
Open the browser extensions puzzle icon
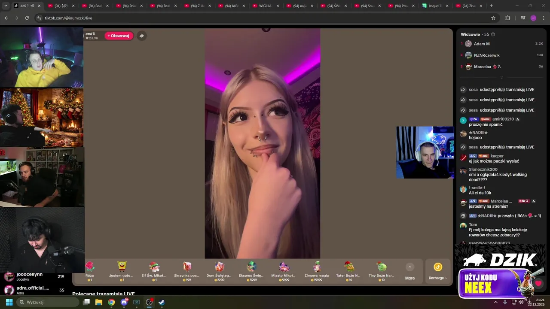508,18
